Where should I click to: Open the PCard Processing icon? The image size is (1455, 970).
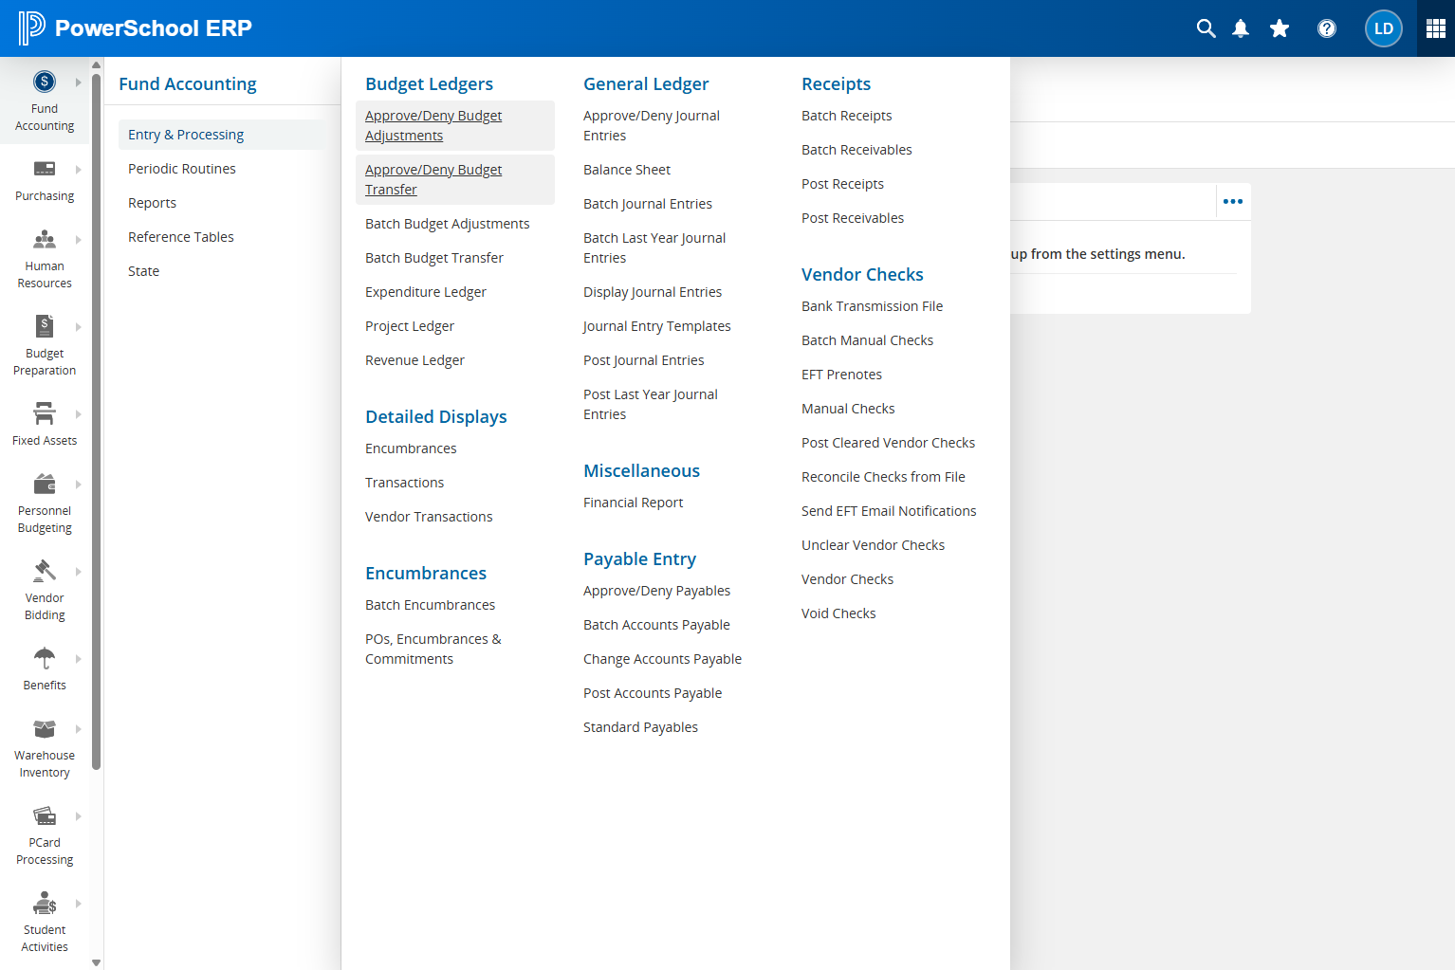tap(45, 815)
